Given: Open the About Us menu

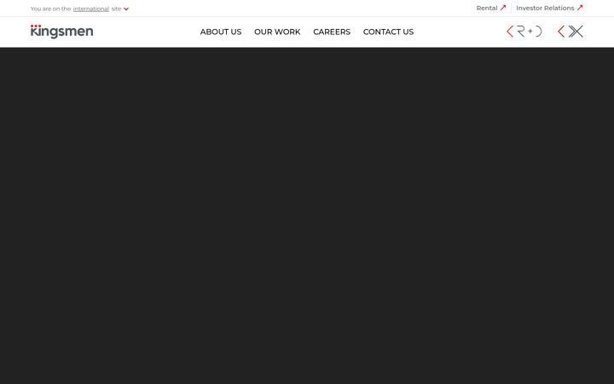Looking at the screenshot, I should [221, 32].
